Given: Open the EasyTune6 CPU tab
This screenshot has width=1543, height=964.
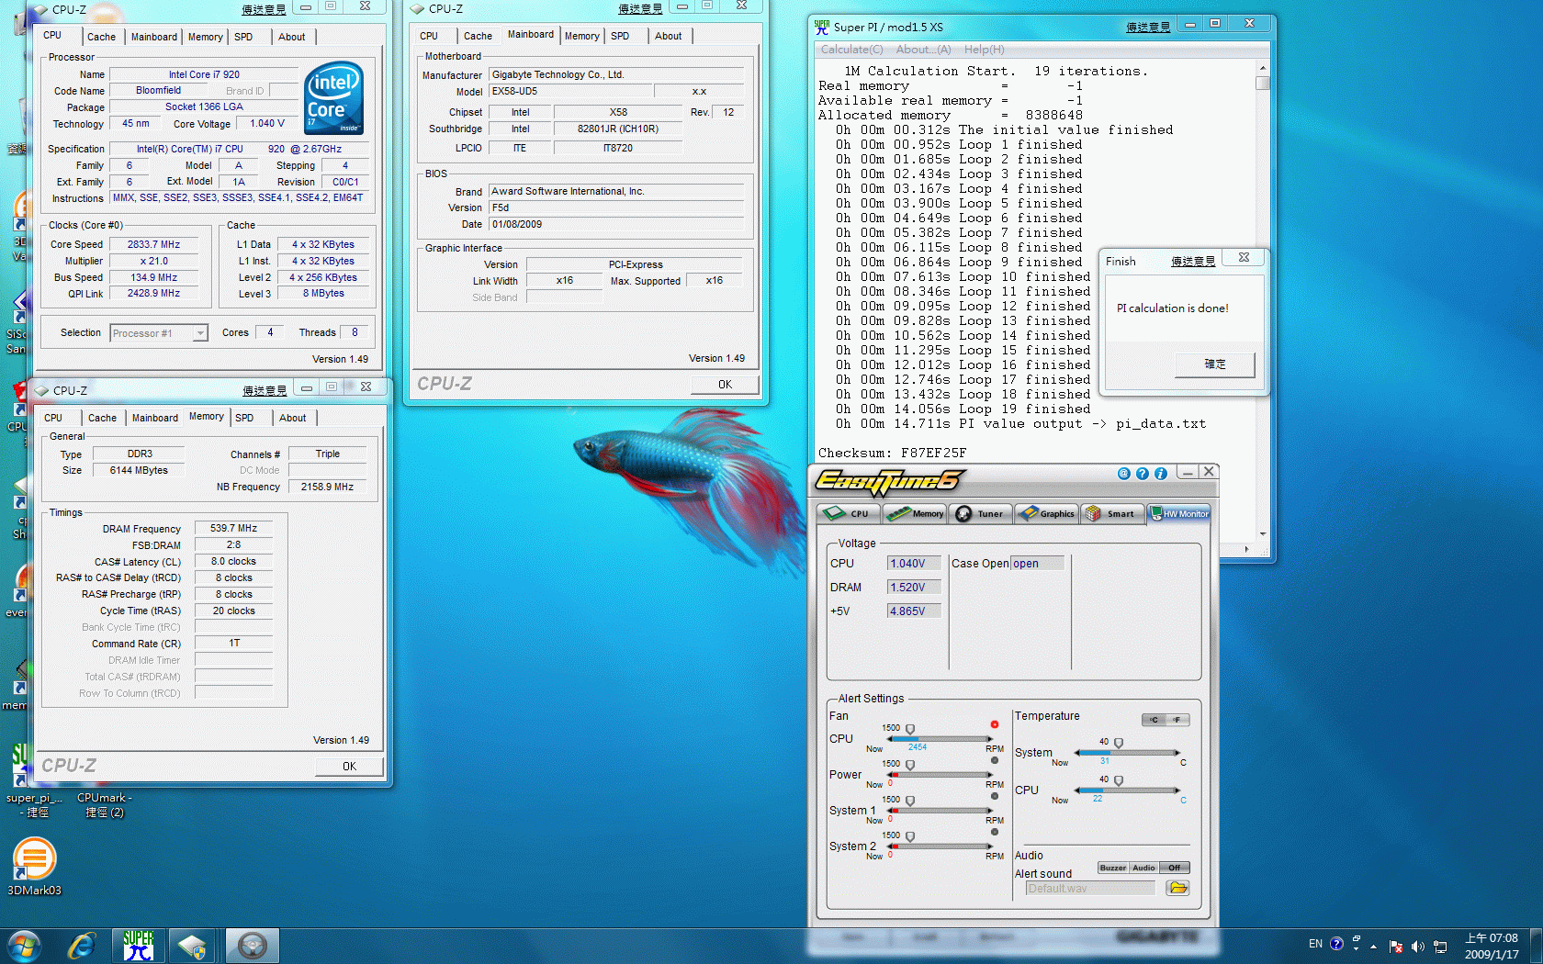Looking at the screenshot, I should (x=848, y=514).
